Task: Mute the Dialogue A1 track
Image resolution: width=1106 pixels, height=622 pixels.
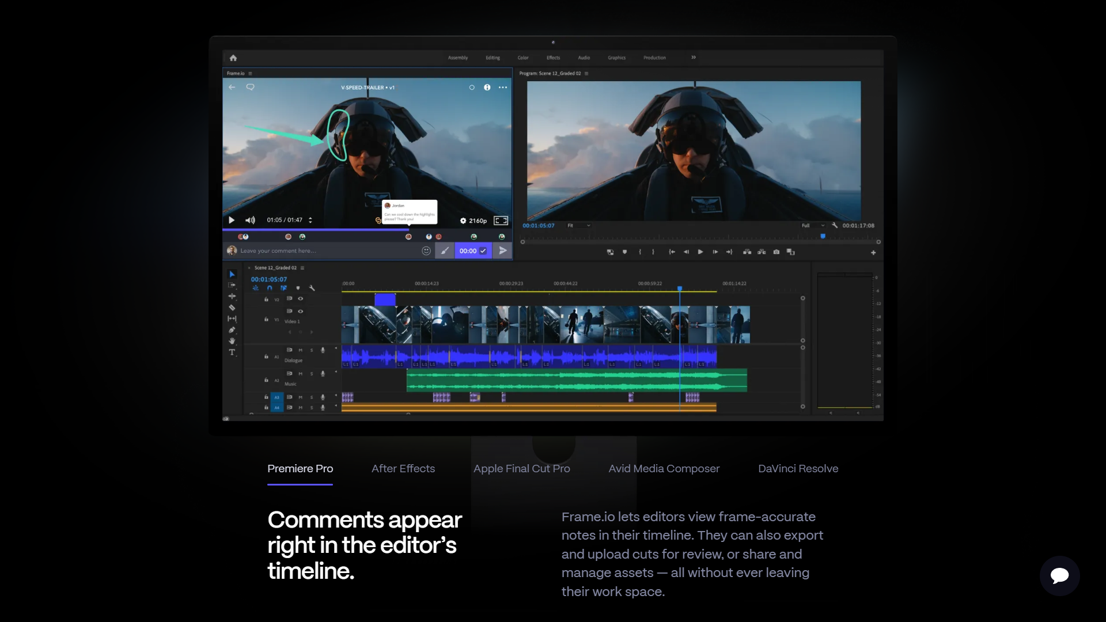Action: click(x=300, y=350)
